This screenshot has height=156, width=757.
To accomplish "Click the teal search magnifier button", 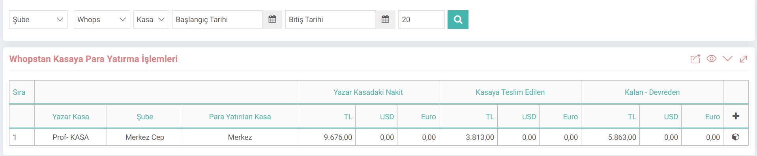I will coord(458,19).
